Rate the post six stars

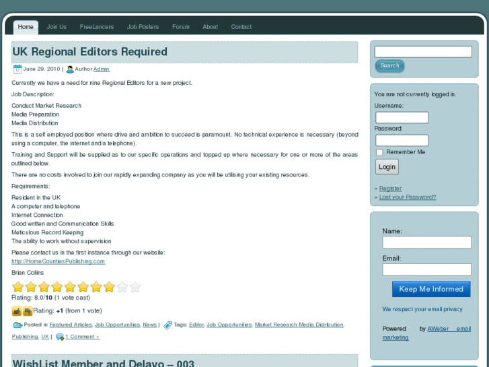83,287
